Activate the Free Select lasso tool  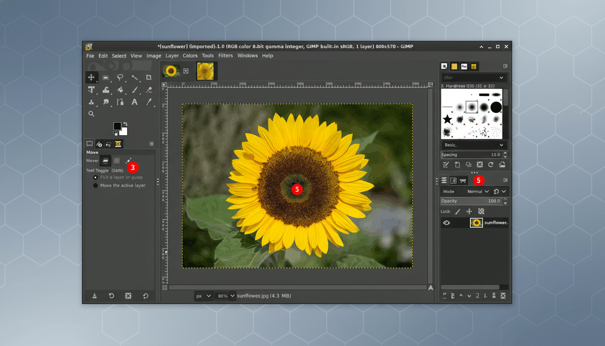click(x=121, y=77)
